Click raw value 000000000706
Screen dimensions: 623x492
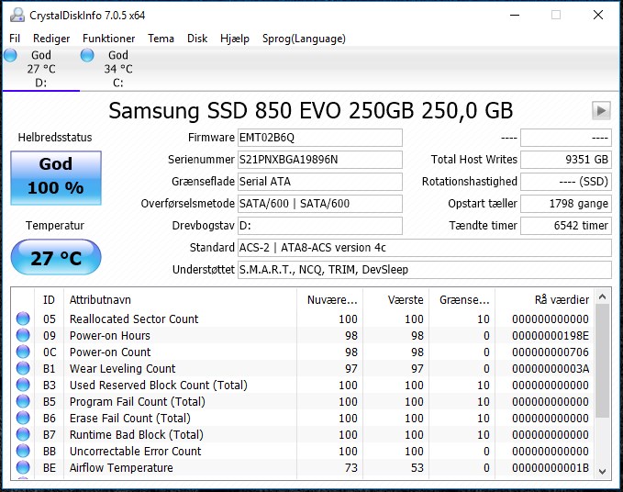[x=551, y=352]
